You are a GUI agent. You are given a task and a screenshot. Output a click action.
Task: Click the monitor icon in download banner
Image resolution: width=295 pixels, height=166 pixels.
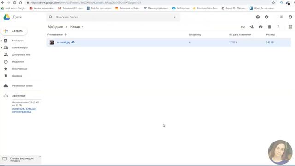click(x=5, y=159)
